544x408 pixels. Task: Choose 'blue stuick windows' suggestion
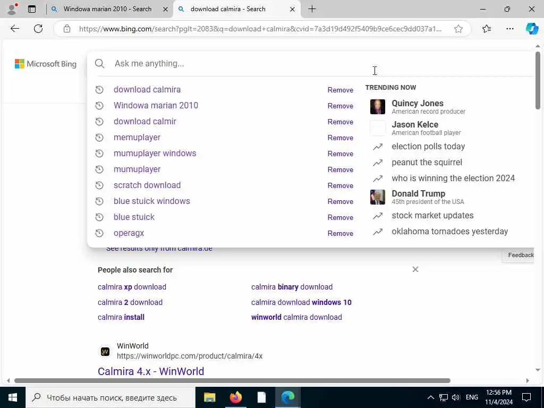coord(152,201)
